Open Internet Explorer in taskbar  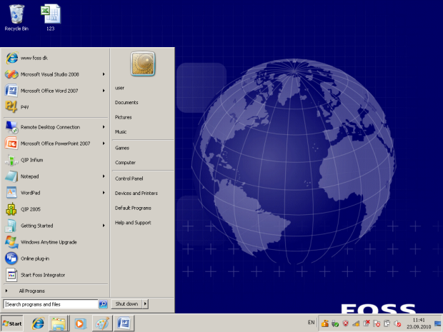[x=38, y=323]
